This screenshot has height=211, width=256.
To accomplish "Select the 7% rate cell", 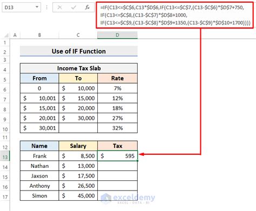I will click(117, 89).
